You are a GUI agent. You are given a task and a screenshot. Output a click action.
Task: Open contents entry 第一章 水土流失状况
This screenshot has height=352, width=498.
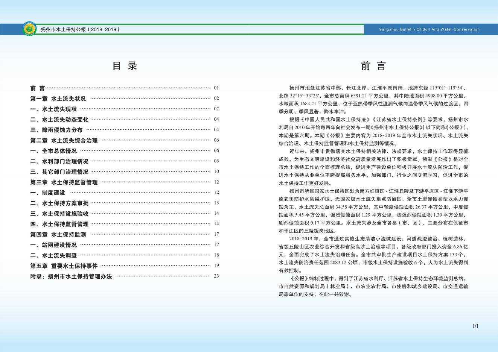(124, 99)
